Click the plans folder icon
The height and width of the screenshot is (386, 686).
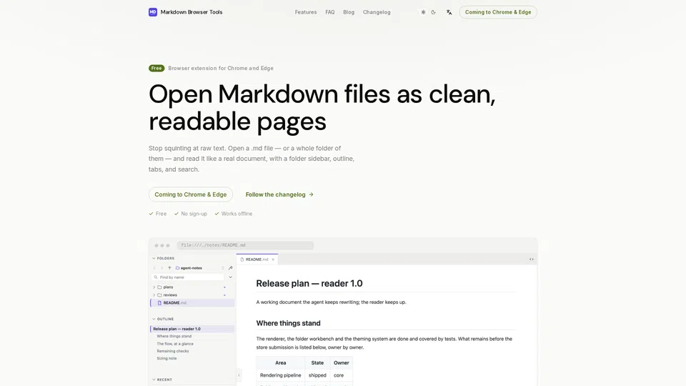(x=159, y=287)
